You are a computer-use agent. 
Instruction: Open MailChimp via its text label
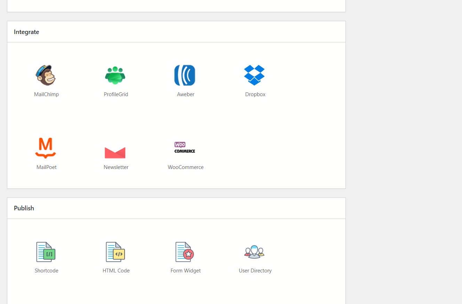click(46, 94)
